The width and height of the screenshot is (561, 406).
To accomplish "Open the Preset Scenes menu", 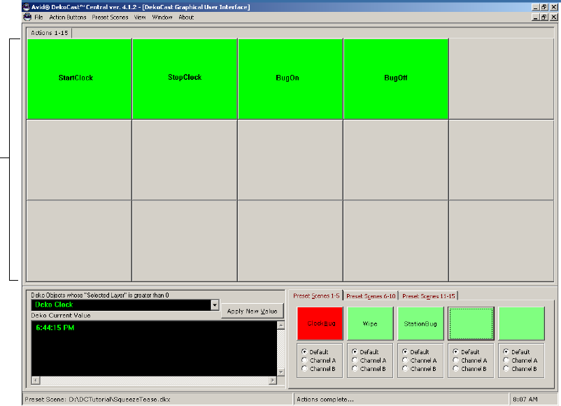I will click(x=110, y=17).
